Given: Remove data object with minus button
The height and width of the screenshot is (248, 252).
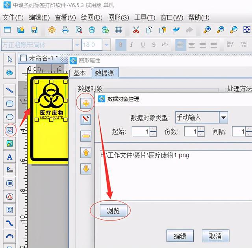Looking at the screenshot, I should (86, 136).
